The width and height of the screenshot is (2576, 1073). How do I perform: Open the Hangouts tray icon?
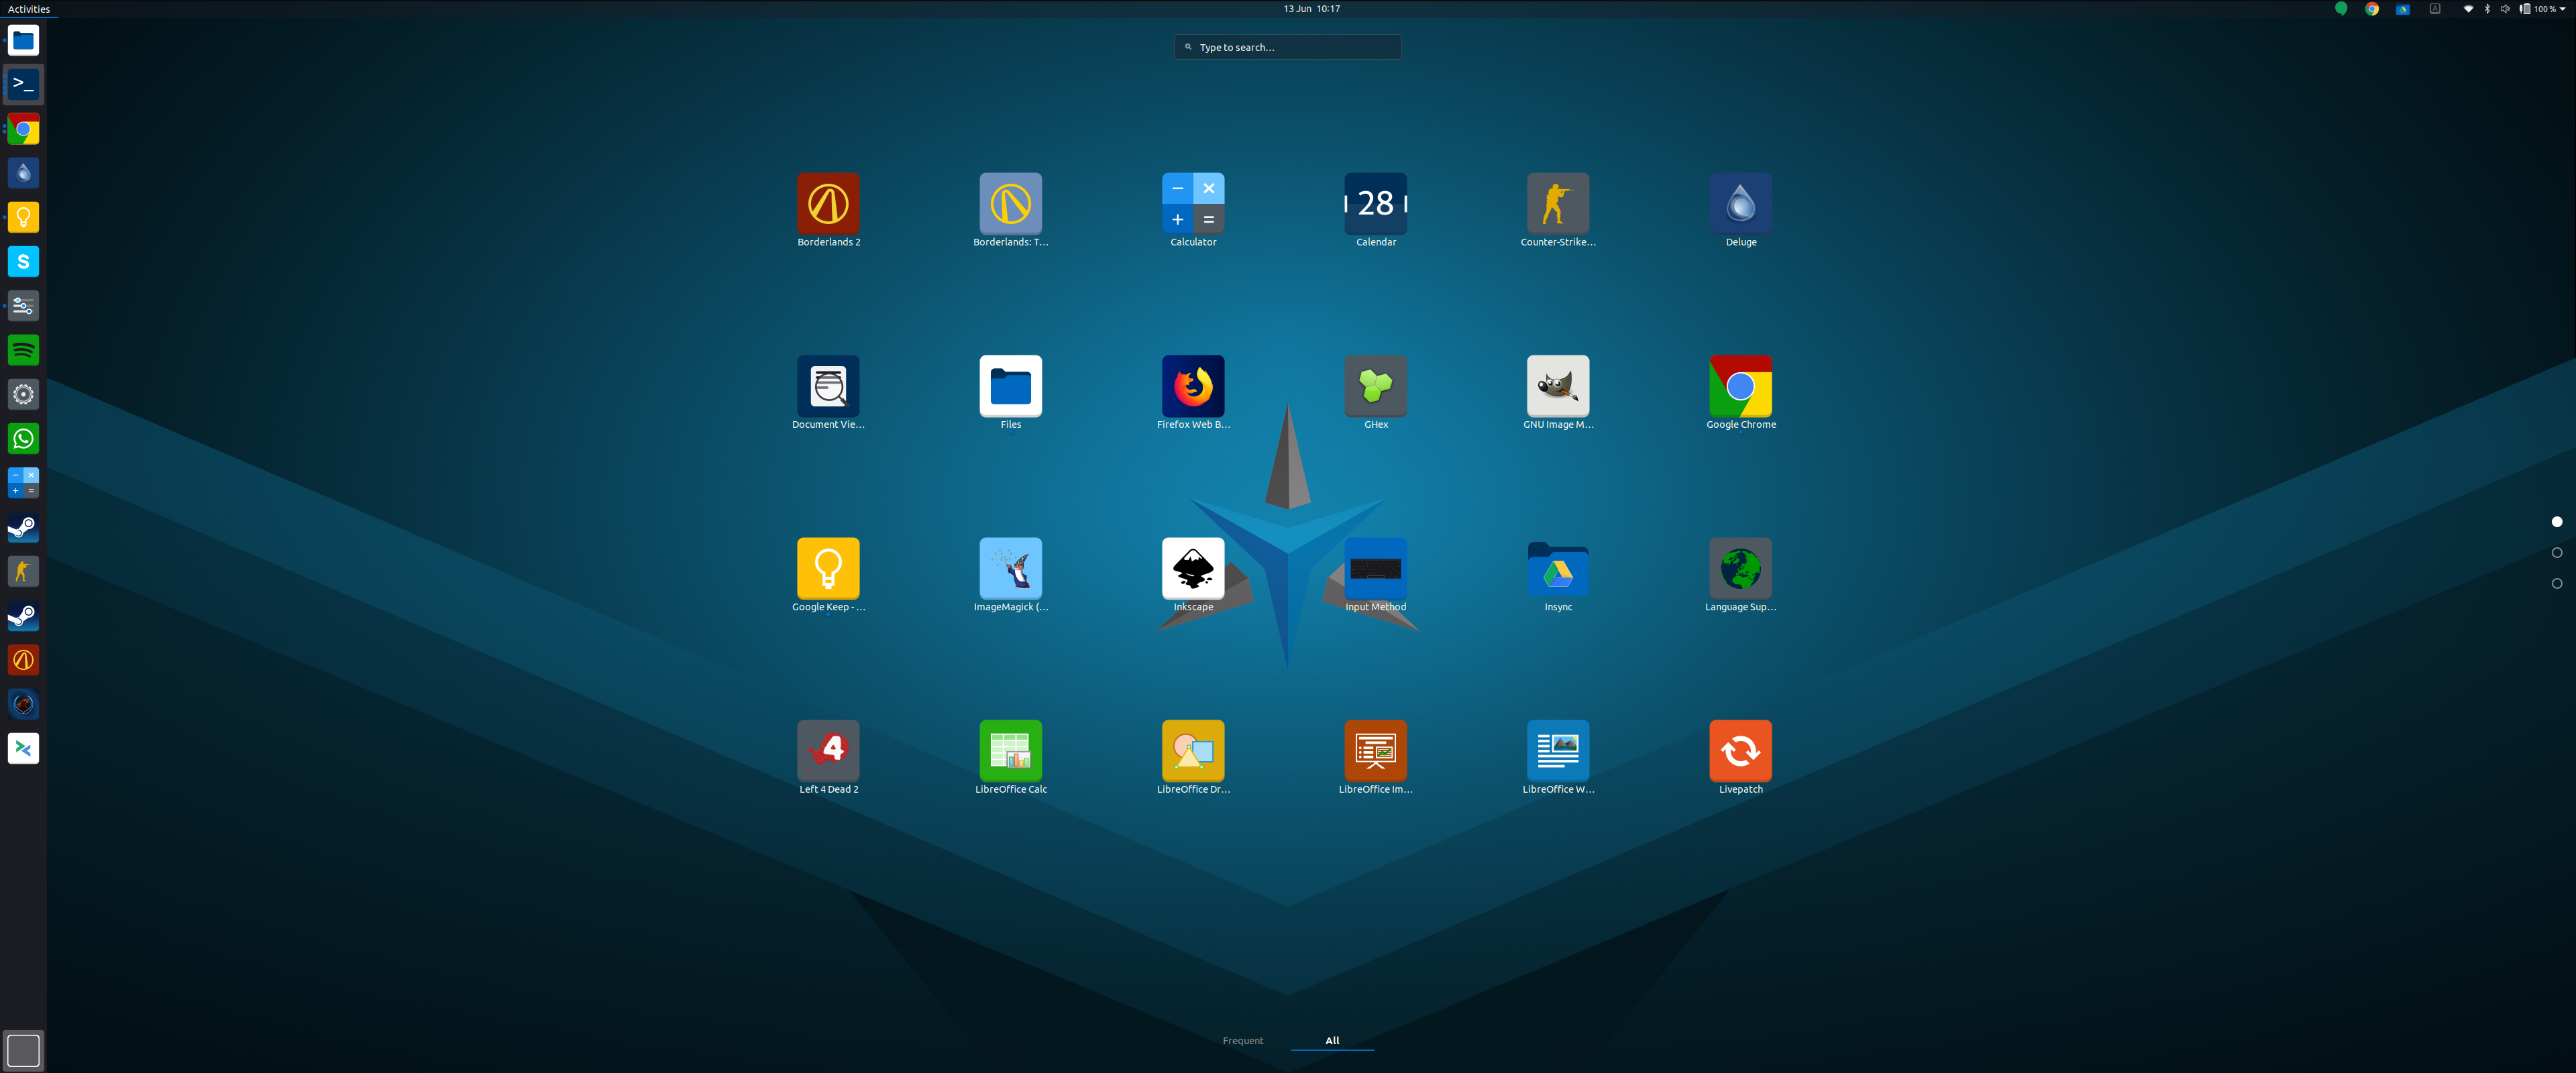(x=2340, y=9)
